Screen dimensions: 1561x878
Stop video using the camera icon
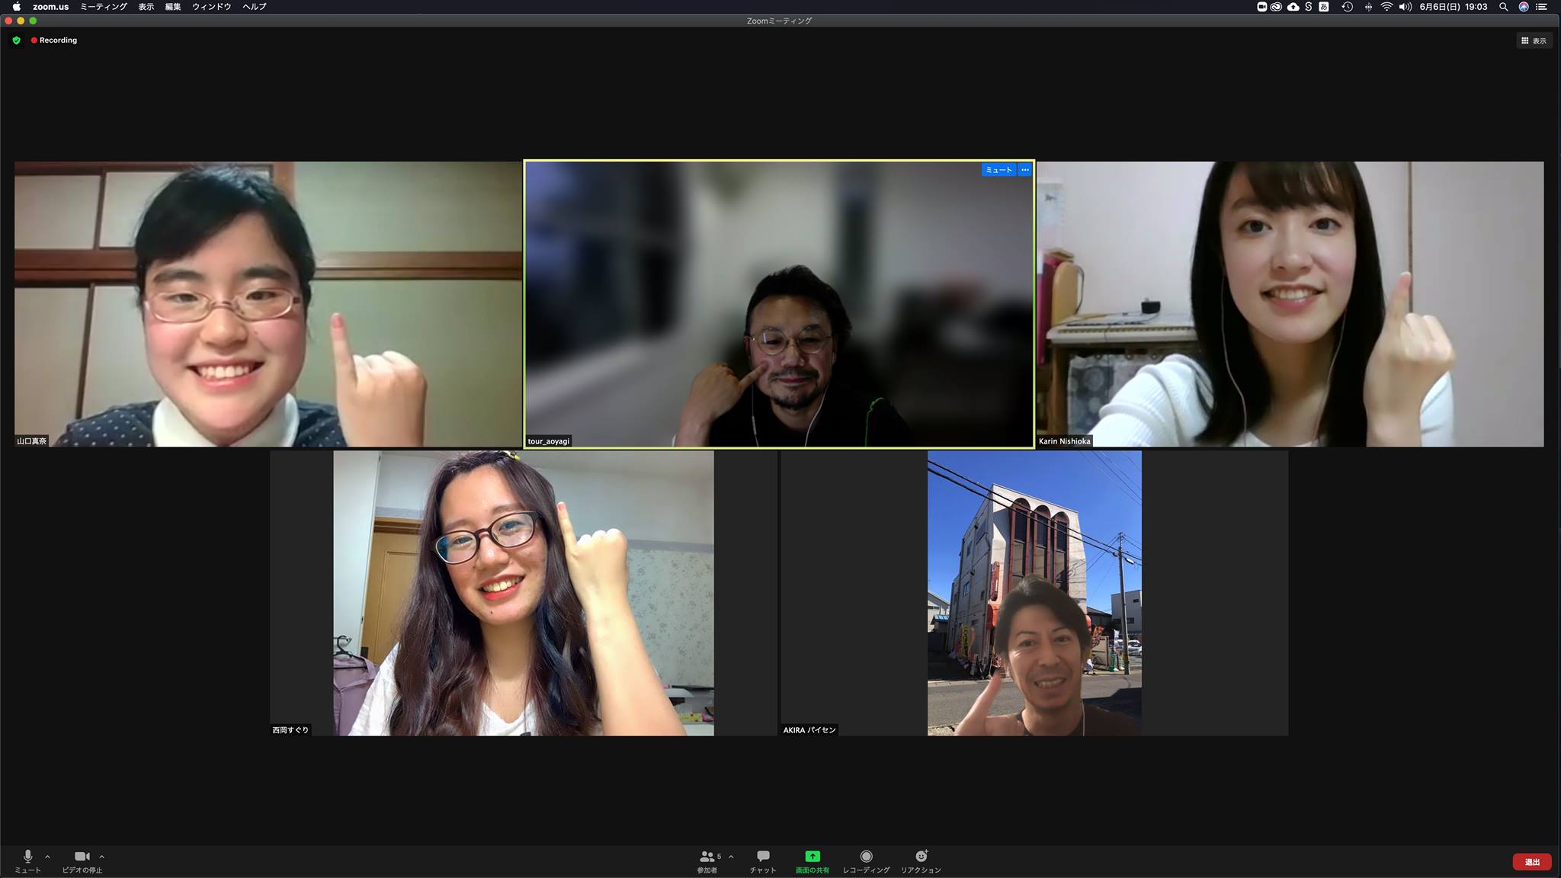click(82, 857)
